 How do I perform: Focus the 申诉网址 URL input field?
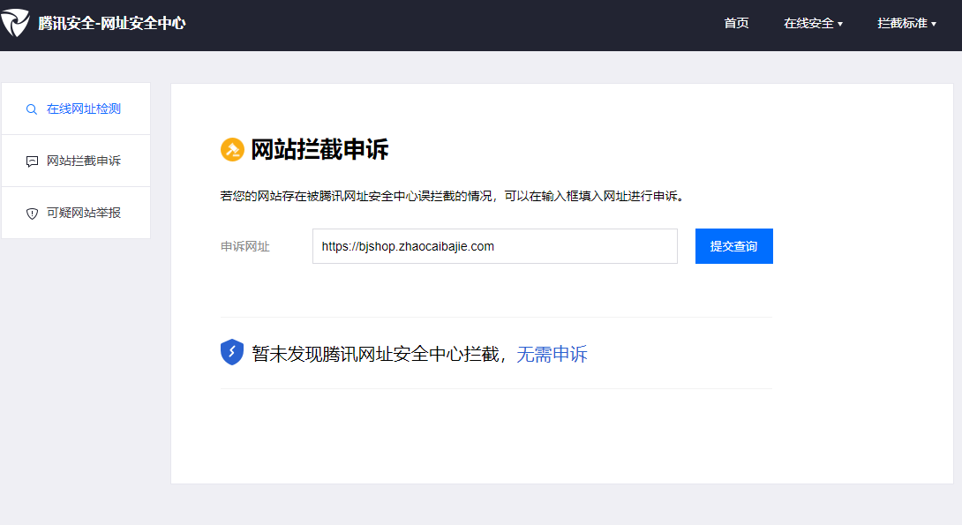tap(494, 246)
